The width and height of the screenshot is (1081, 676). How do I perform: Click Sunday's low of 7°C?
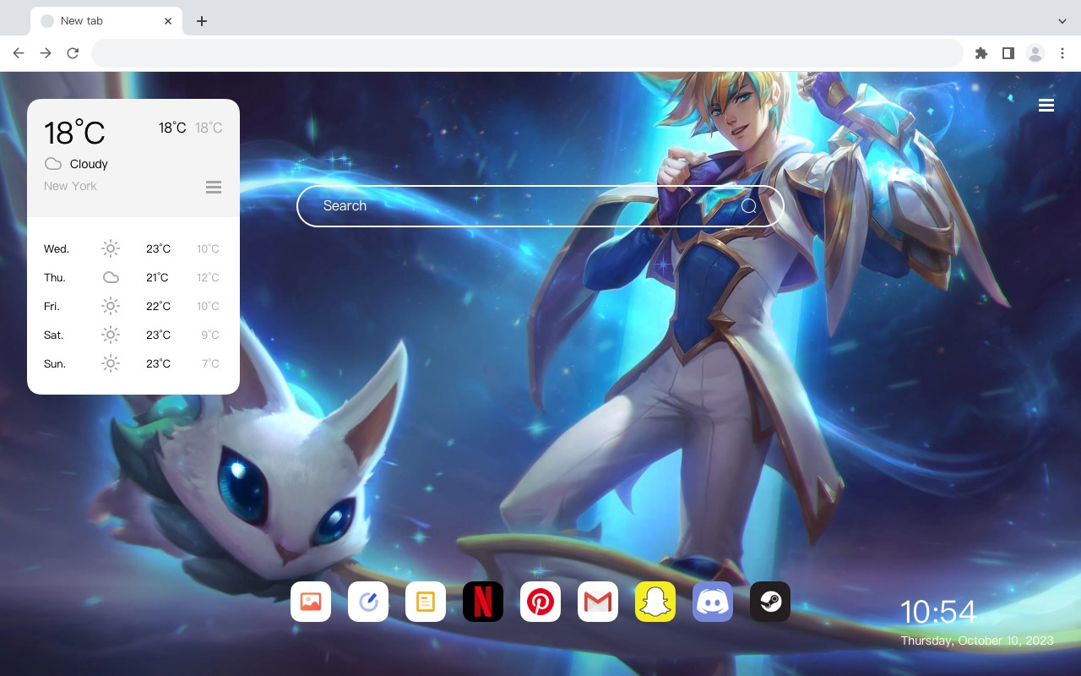tap(210, 363)
